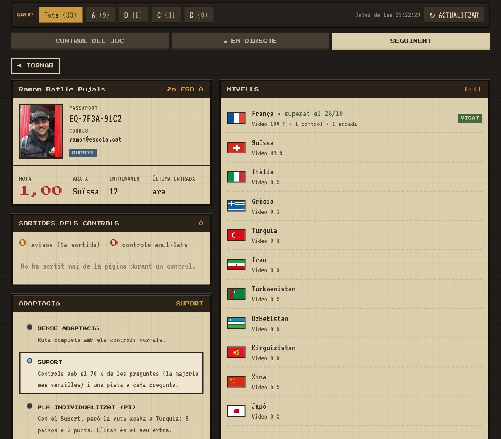
Task: Click the levels counter 1/11
Action: tap(472, 89)
